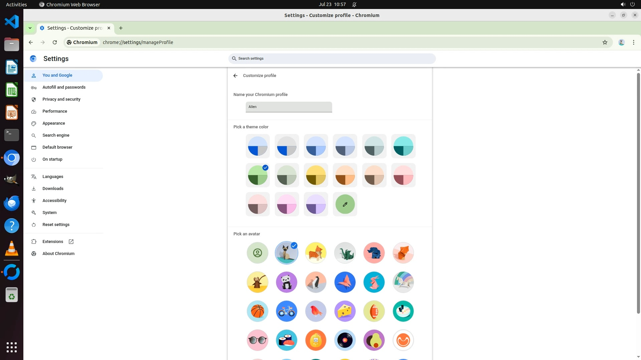The image size is (641, 360).
Task: Open the Chromium three-dot menu
Action: [x=633, y=42]
